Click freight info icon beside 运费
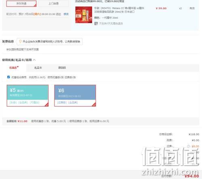Image resolution: width=202 pixels, height=179 pixels. (x=188, y=146)
